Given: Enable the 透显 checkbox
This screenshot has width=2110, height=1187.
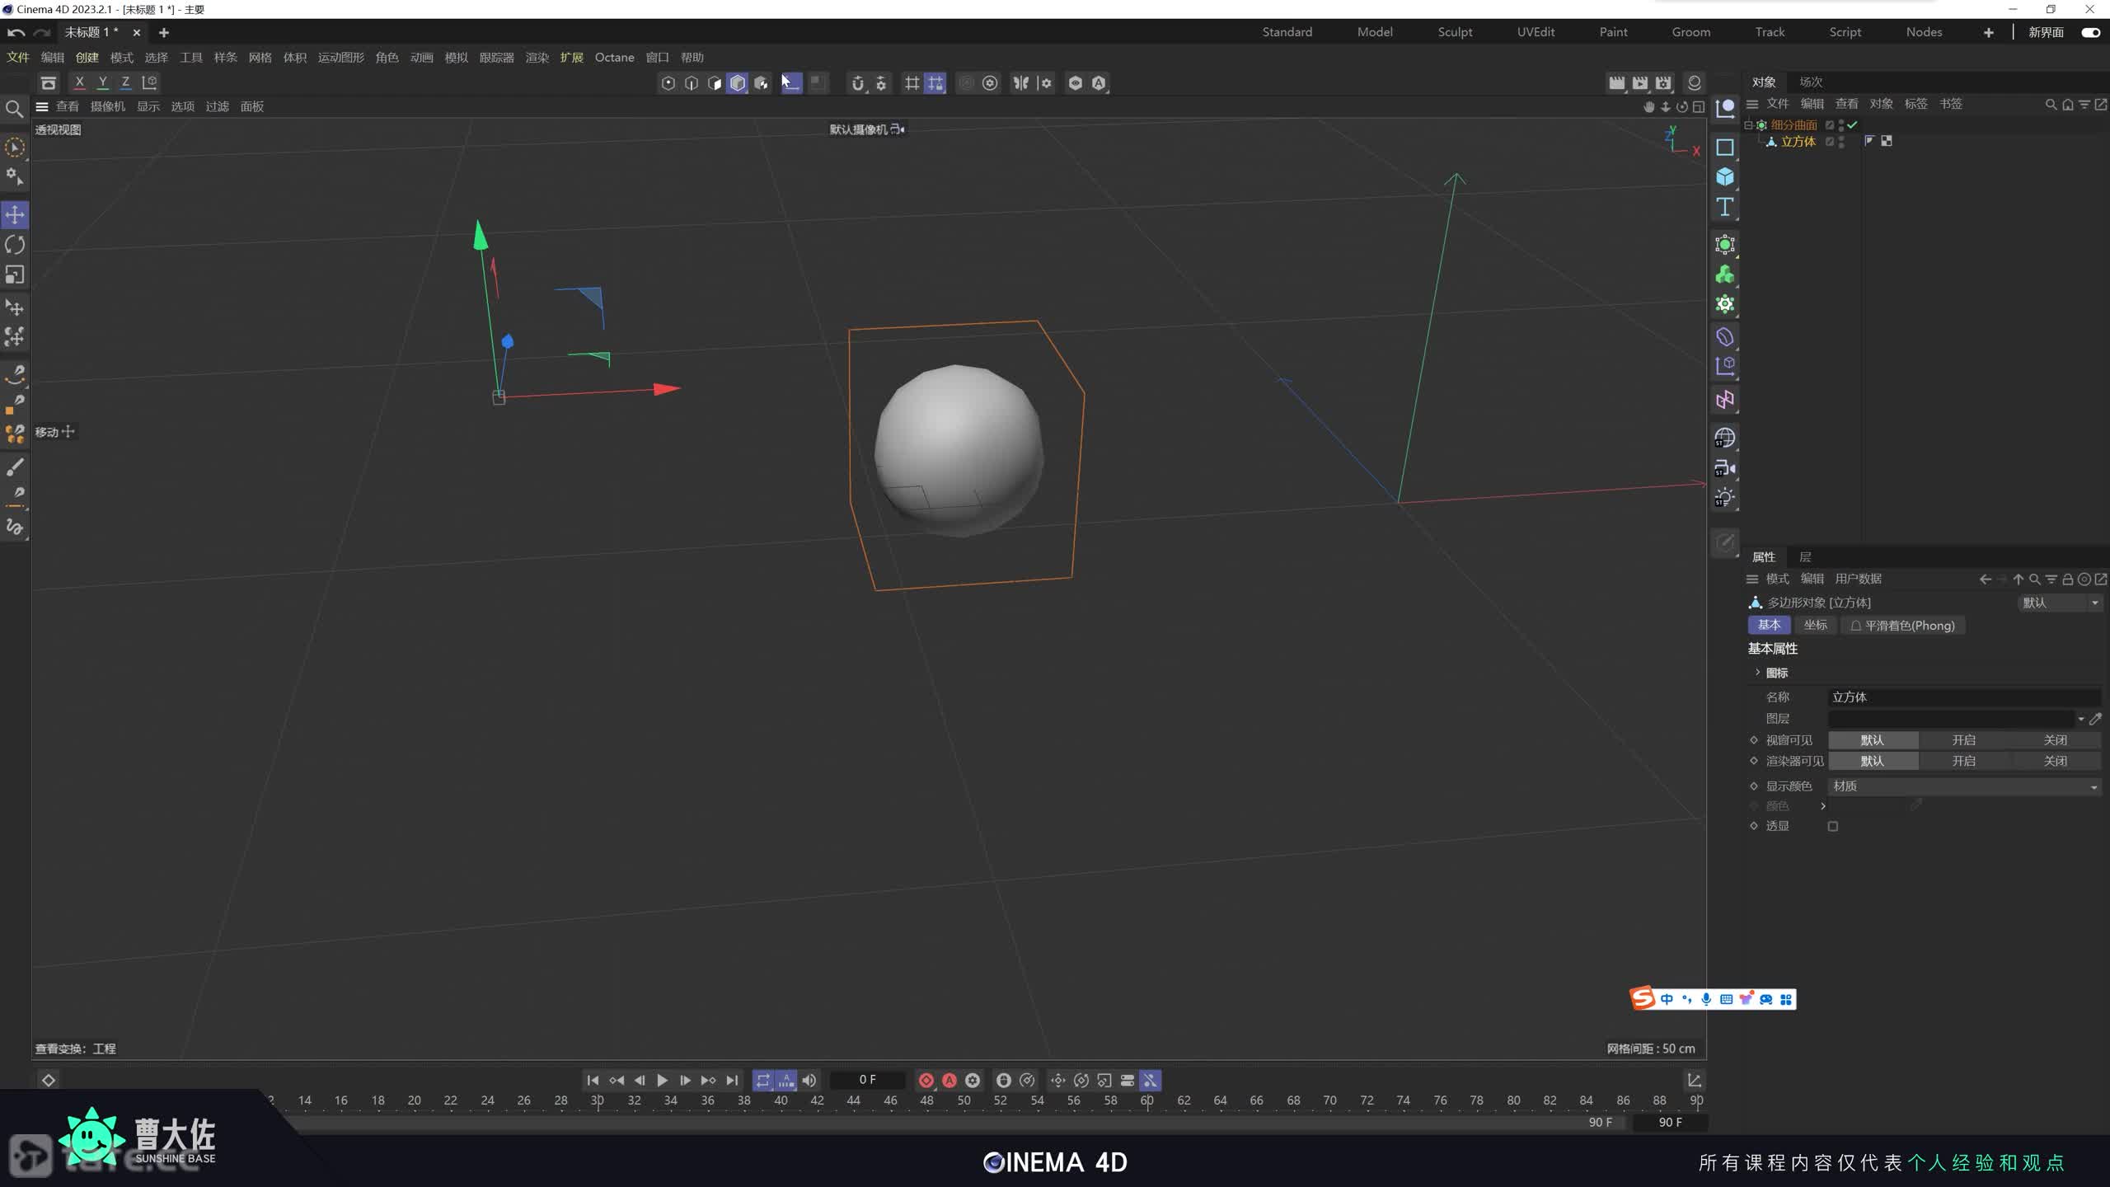Looking at the screenshot, I should (1832, 826).
